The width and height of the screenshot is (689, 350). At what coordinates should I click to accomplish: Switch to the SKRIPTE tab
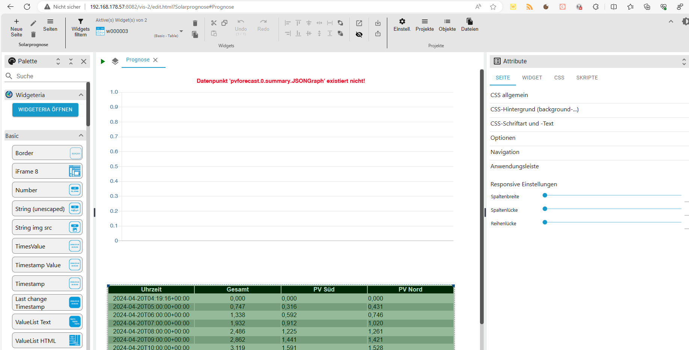(x=587, y=78)
